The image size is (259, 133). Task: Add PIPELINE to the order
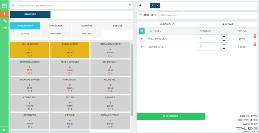(70, 121)
